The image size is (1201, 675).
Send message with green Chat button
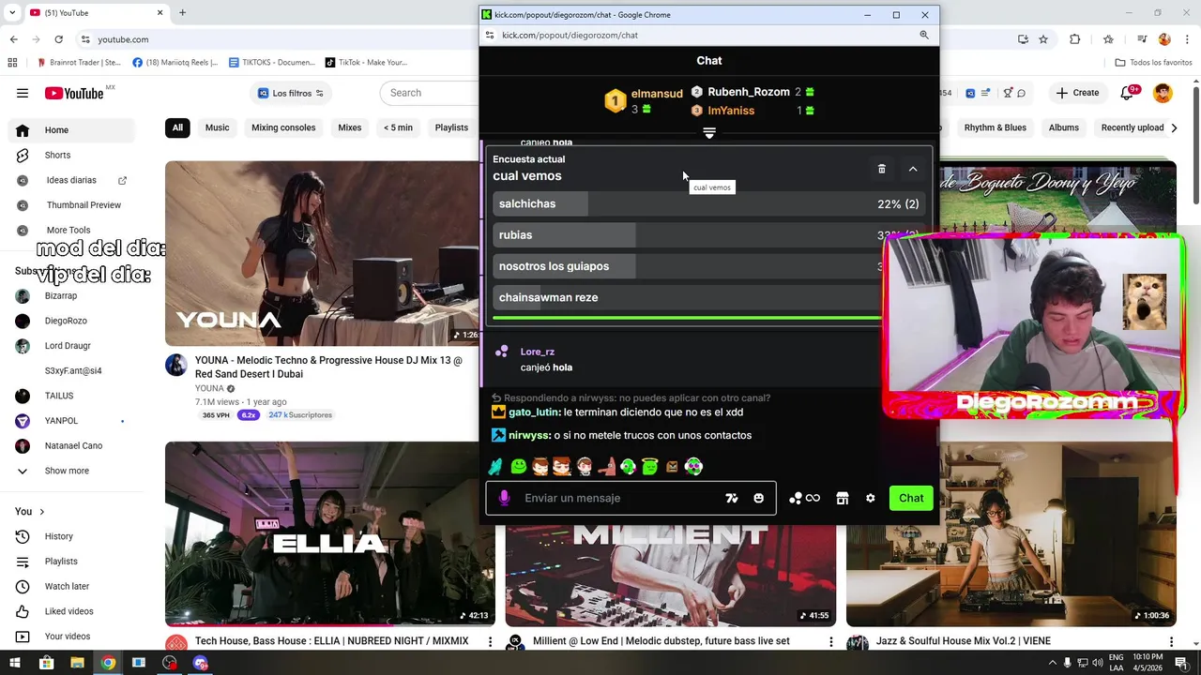911,498
